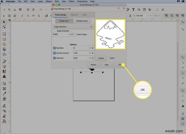Image resolution: width=186 pixels, height=134 pixels.
Task: Open the Text and Font dialog icon
Action: click(x=133, y=9)
